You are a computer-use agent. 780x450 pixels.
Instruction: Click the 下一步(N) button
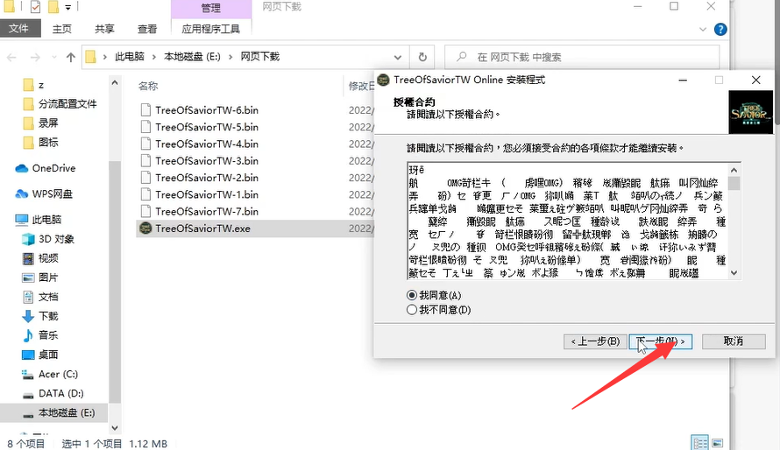[x=660, y=341]
